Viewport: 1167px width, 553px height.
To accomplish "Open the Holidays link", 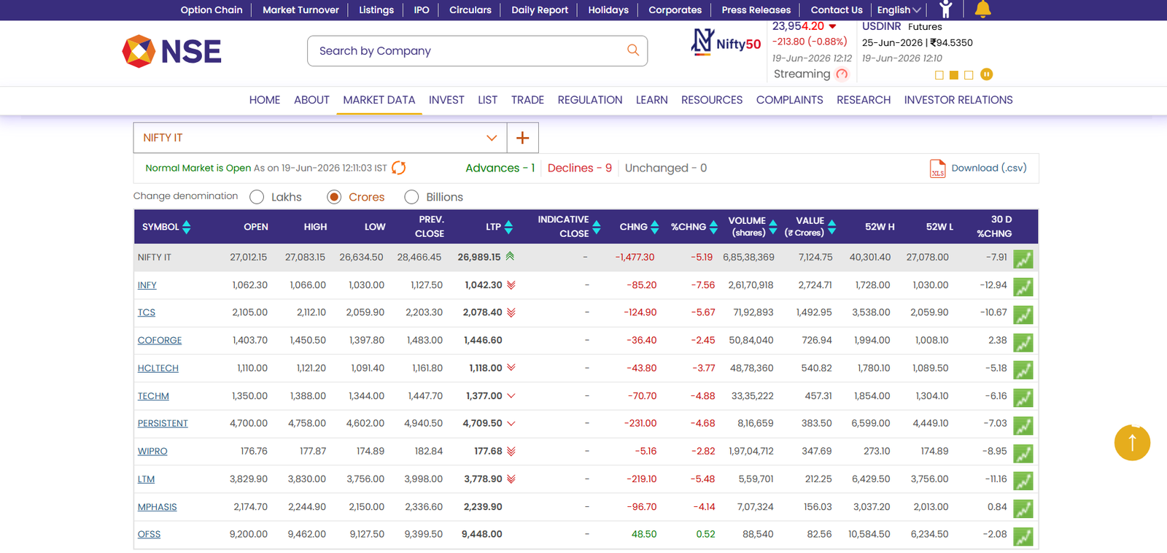I will pyautogui.click(x=608, y=9).
